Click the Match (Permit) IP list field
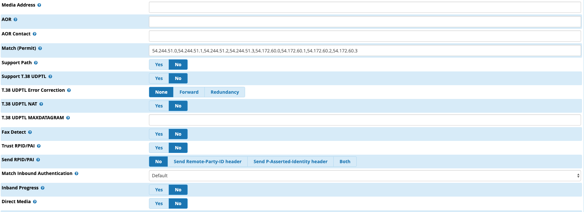584x212 pixels. click(x=365, y=50)
